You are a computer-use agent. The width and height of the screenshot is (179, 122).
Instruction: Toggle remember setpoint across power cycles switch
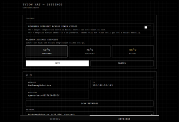tap(147, 27)
